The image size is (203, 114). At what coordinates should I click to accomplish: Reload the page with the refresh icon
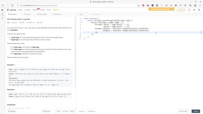click(12, 5)
